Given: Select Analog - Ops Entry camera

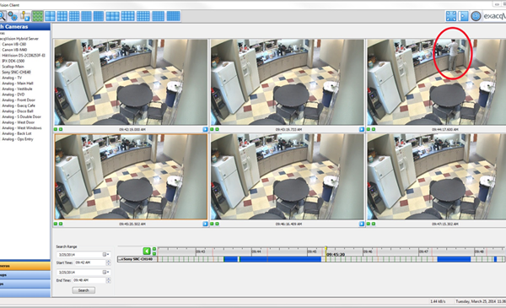Looking at the screenshot, I should 18,139.
